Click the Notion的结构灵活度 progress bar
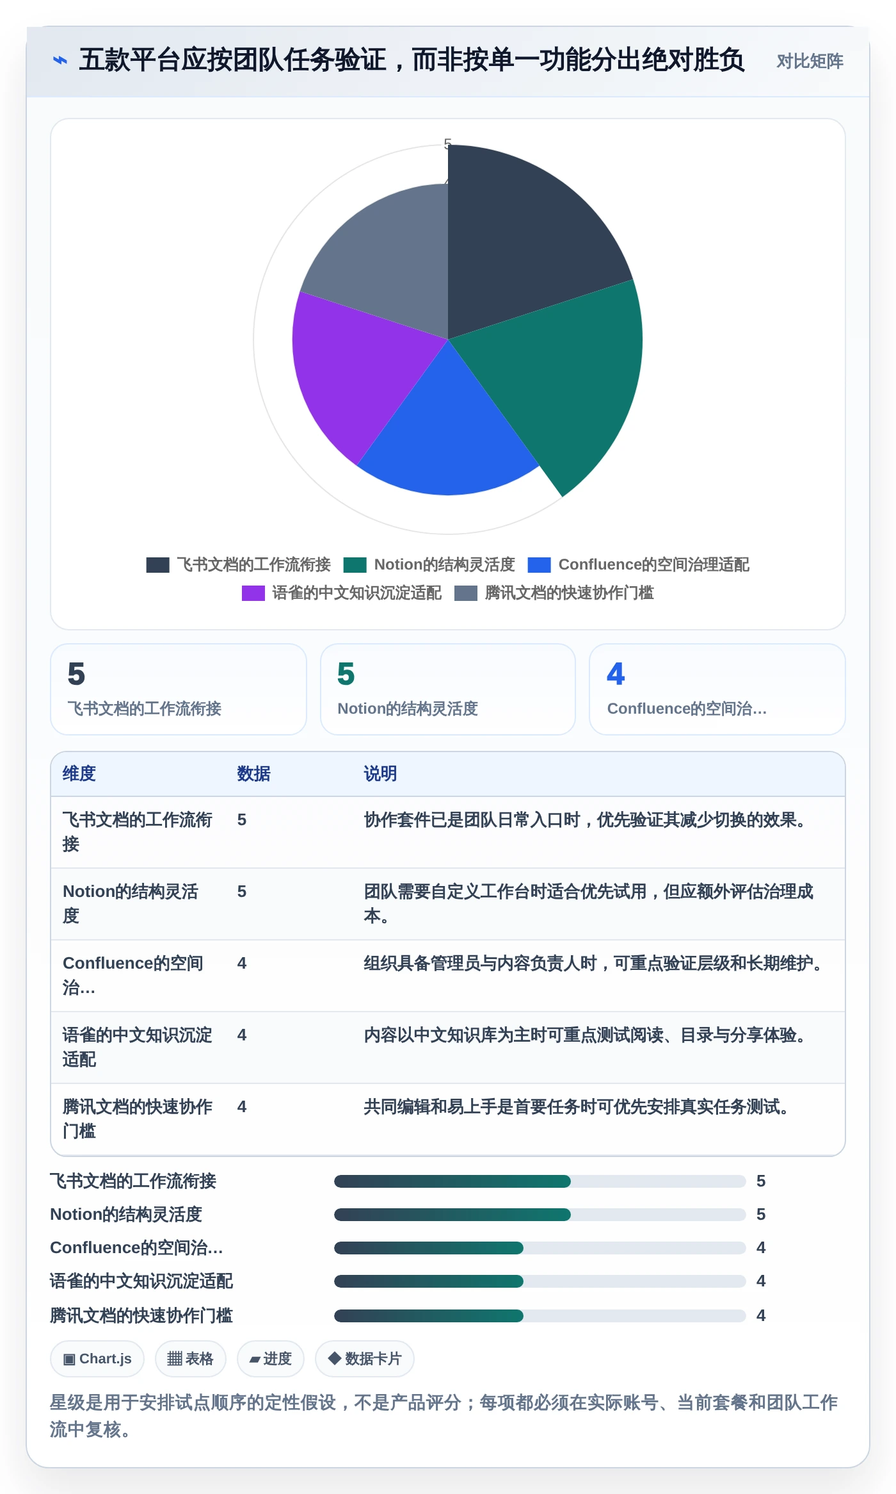The image size is (896, 1494). (x=540, y=1215)
